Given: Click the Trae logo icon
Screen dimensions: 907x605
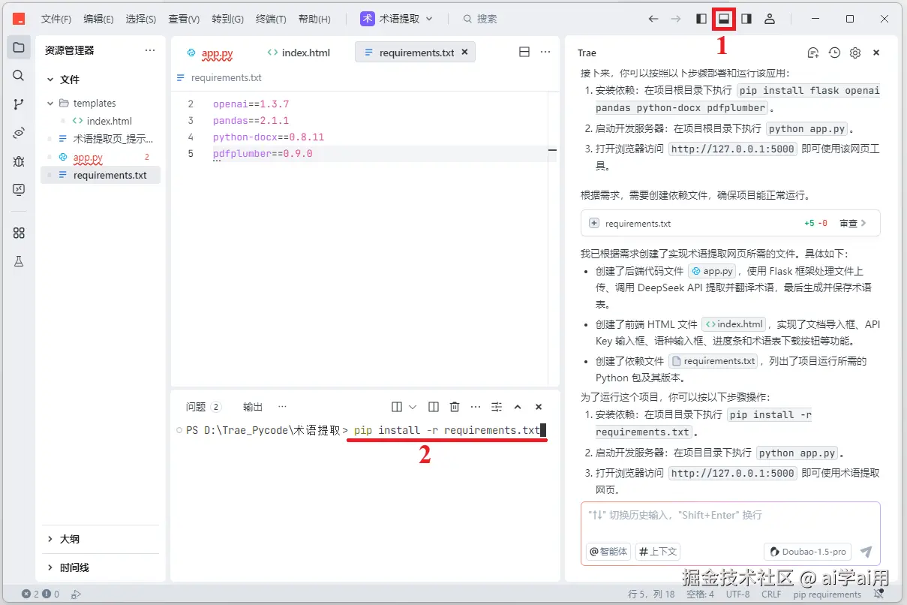Looking at the screenshot, I should pyautogui.click(x=19, y=19).
